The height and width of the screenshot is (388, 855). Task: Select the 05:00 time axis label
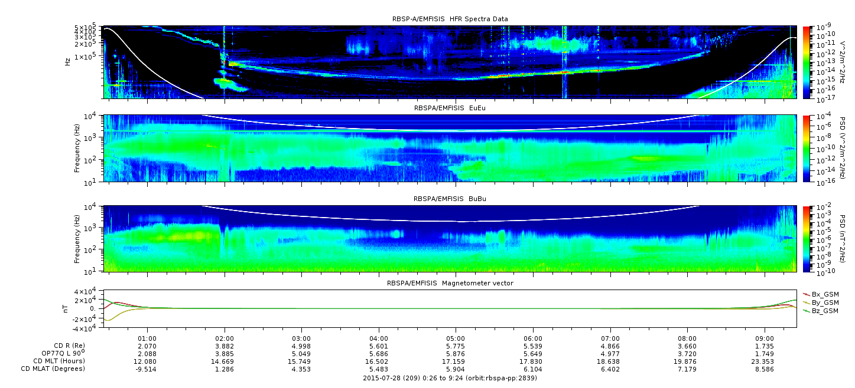[x=456, y=338]
